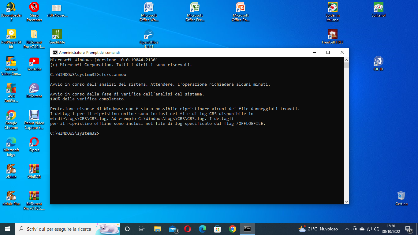Open the clock showing 15:50 30/10/2022
Screen dimensions: 418x235
click(391, 229)
